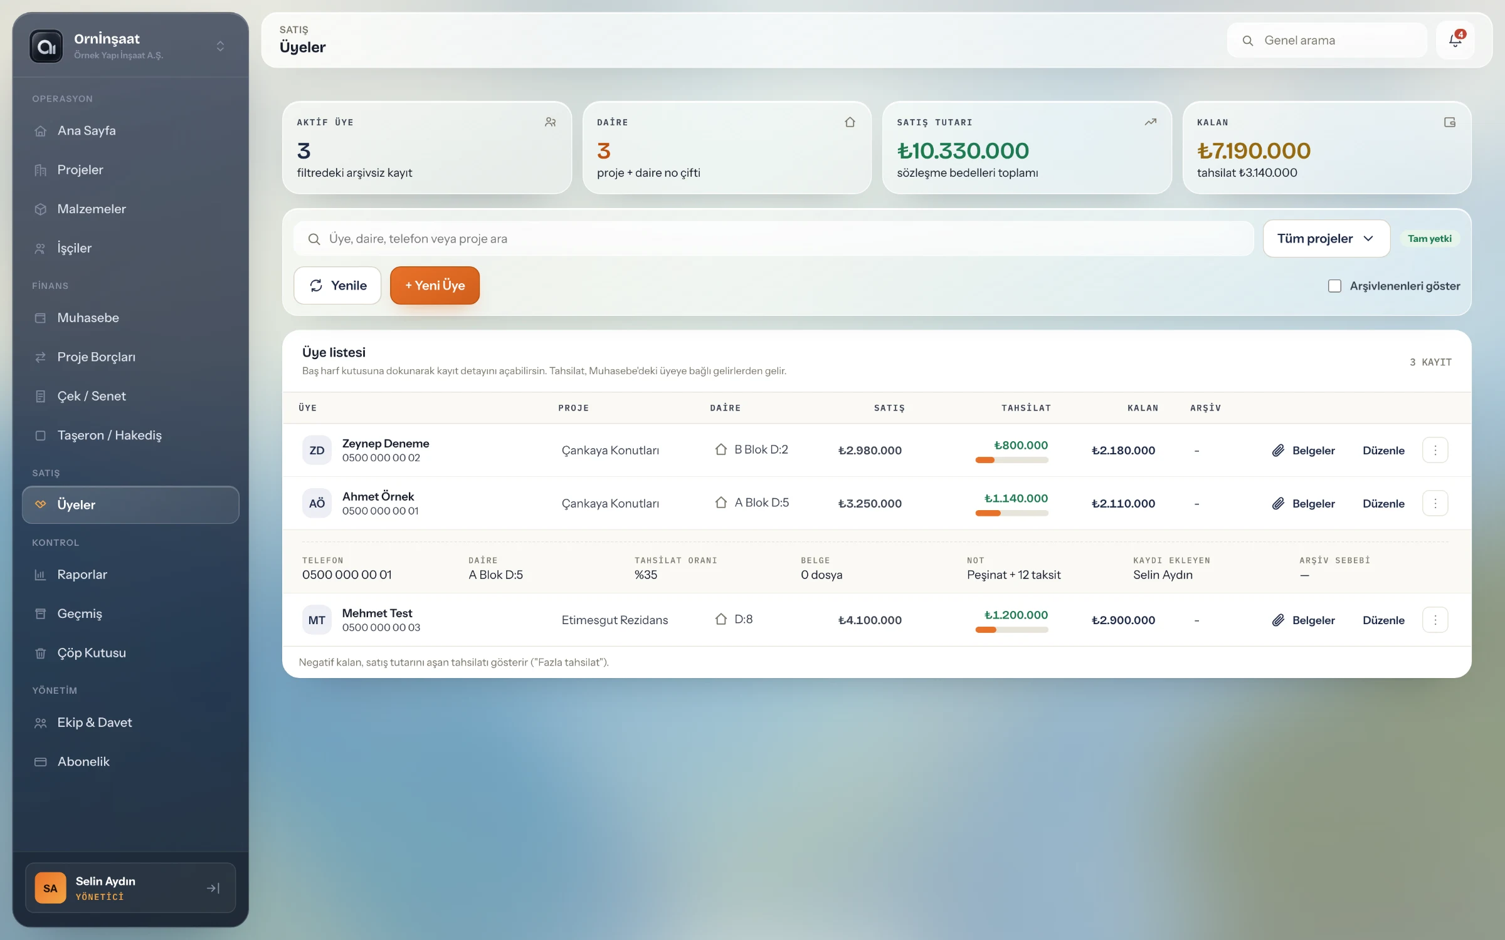Click the people icon on Aktif Üye card
The image size is (1505, 940).
551,122
